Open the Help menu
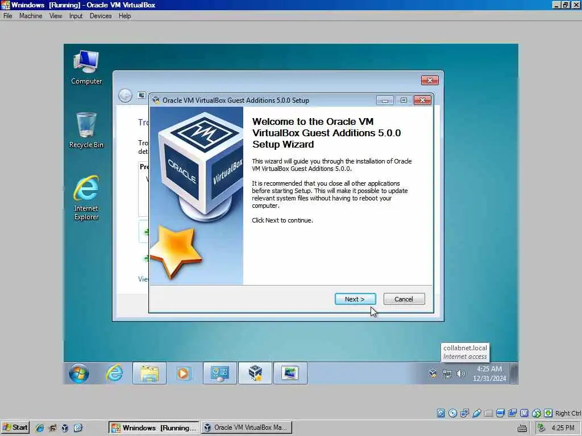This screenshot has height=436, width=582. pos(124,16)
